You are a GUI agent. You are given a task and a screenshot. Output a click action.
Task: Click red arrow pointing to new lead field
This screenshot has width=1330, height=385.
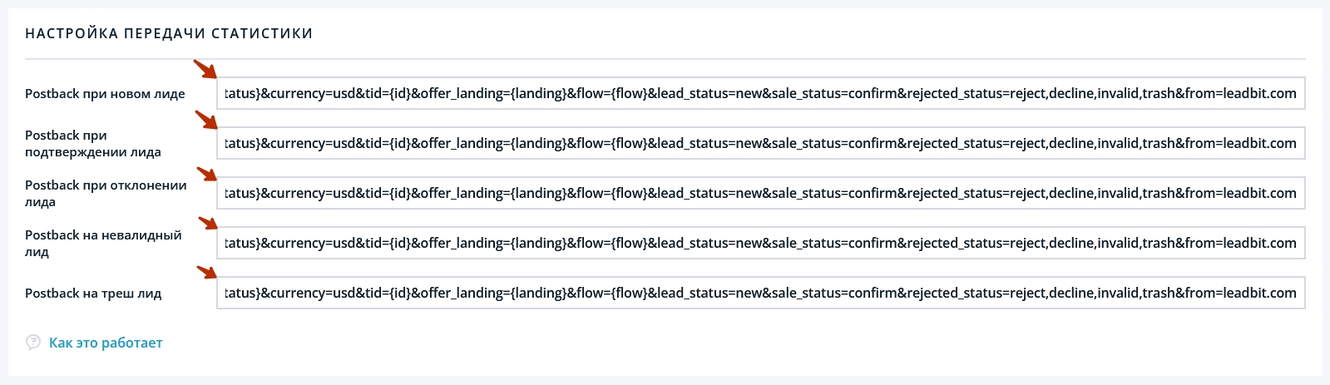pos(205,70)
